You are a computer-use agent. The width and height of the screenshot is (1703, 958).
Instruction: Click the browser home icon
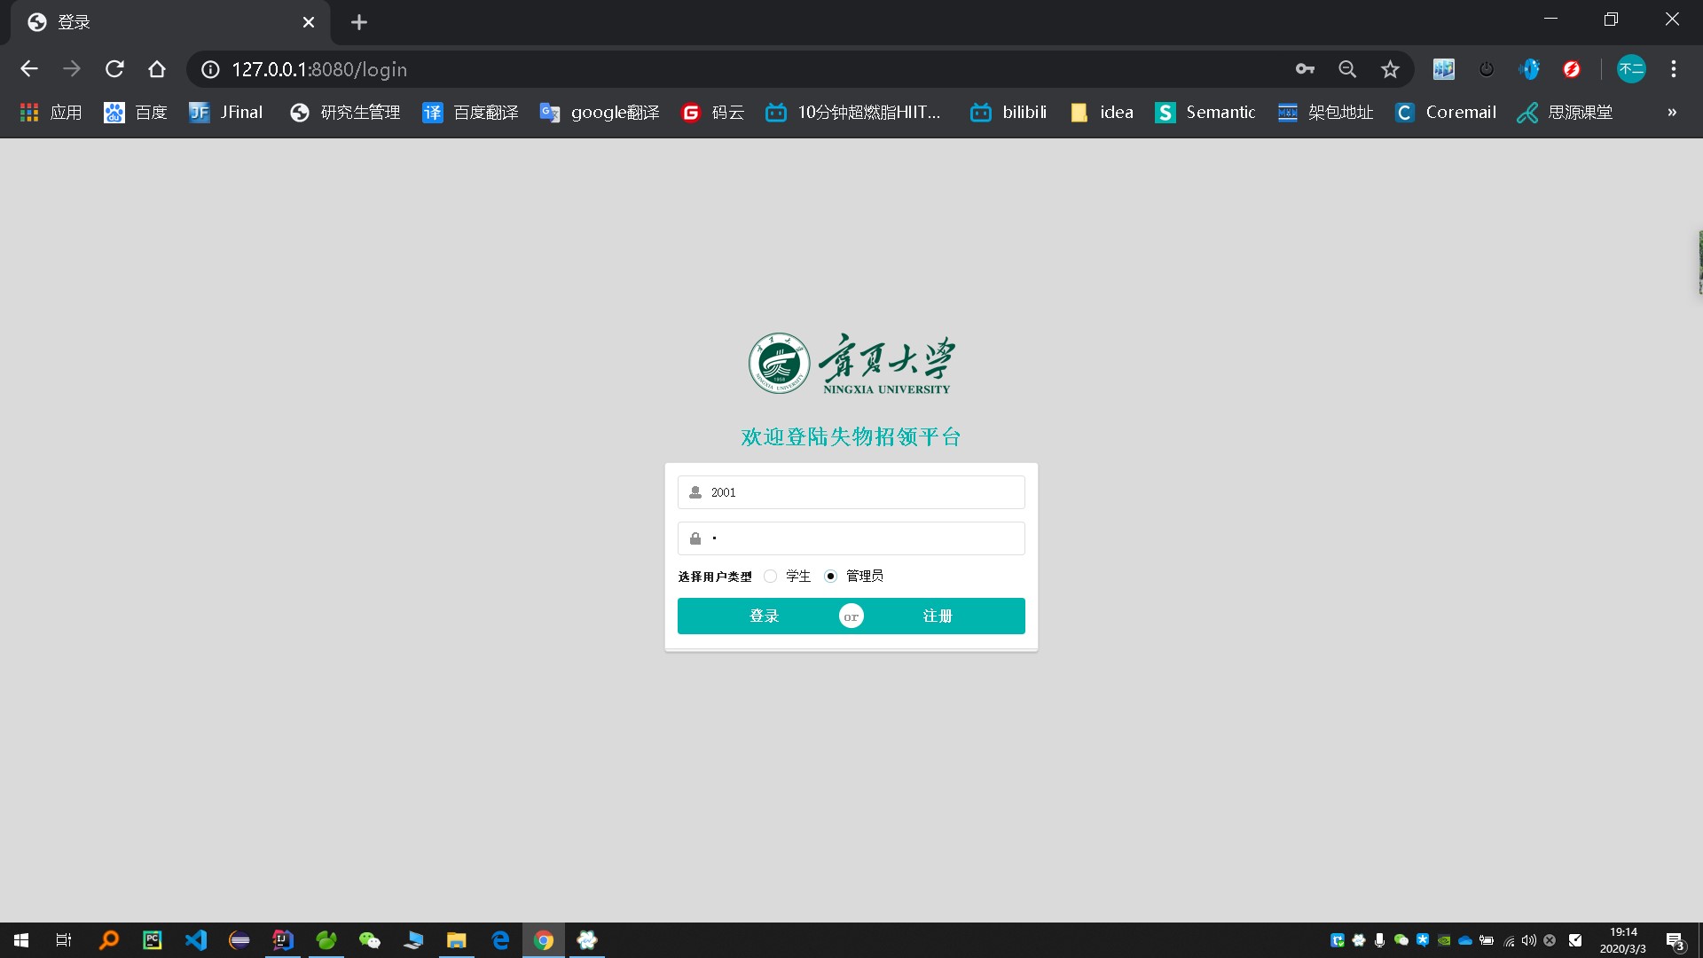(157, 69)
